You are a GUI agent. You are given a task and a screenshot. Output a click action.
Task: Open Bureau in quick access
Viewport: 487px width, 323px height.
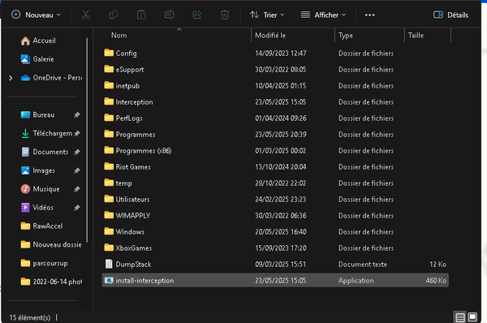click(x=38, y=115)
